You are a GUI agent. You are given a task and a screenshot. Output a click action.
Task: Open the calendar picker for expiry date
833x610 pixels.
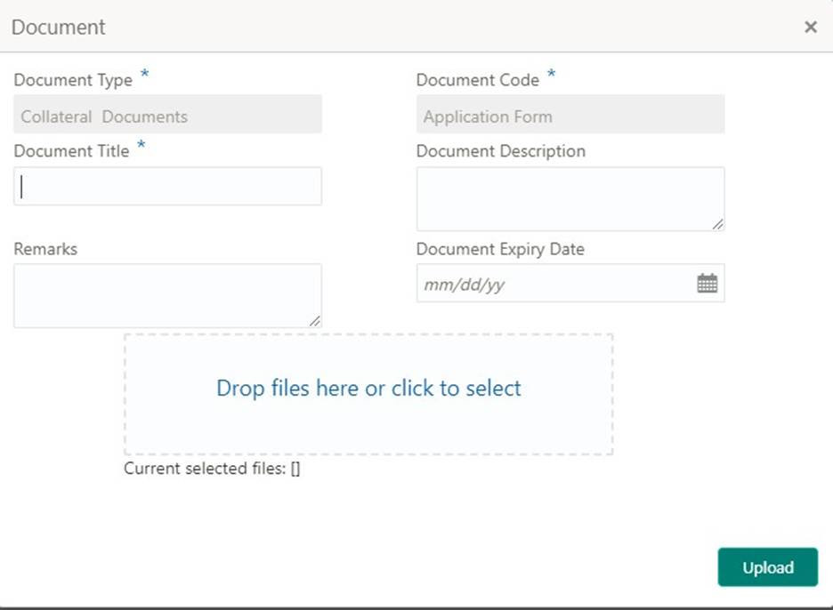pos(707,284)
